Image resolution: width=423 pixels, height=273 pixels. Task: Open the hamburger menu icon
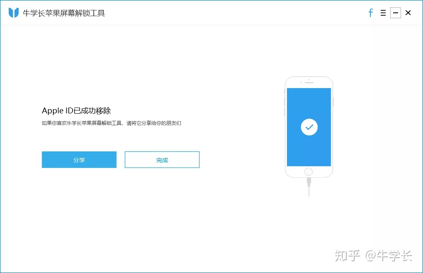point(383,13)
